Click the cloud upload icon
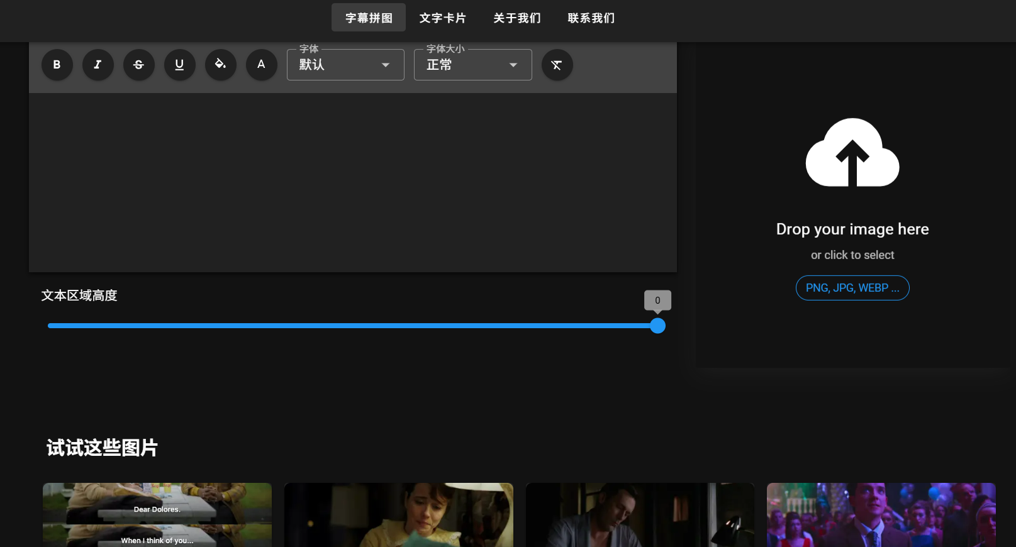This screenshot has width=1016, height=547. pos(852,153)
